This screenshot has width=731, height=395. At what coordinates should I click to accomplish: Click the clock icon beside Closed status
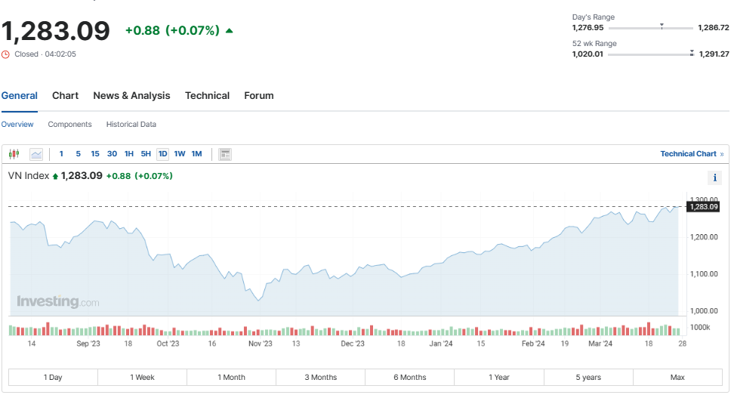6,54
